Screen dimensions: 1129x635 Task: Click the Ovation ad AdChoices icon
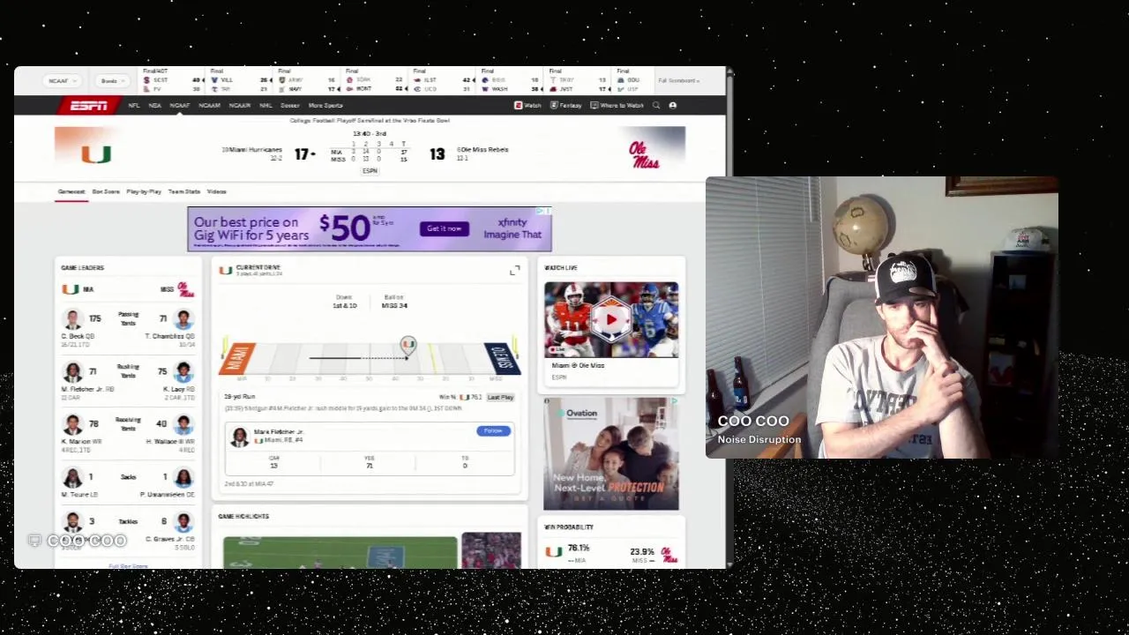tap(674, 402)
